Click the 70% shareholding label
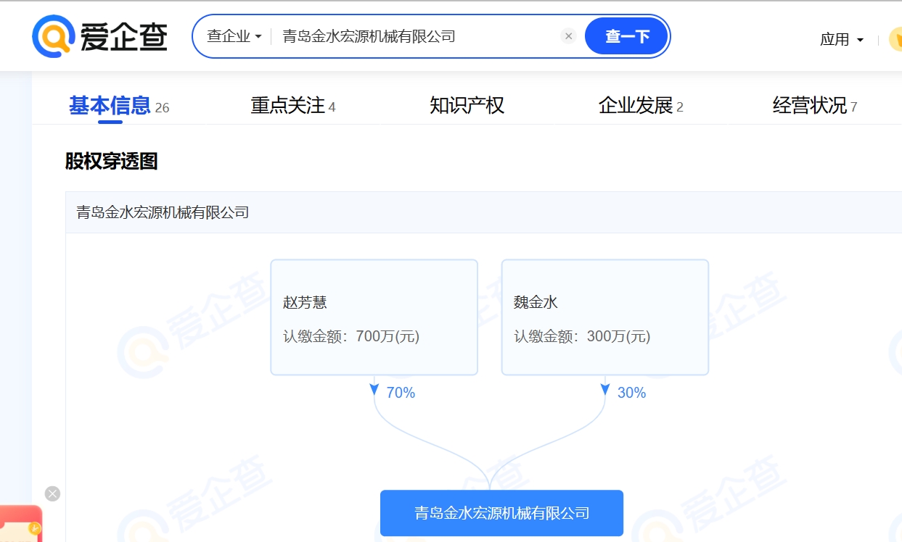902x542 pixels. pos(401,393)
